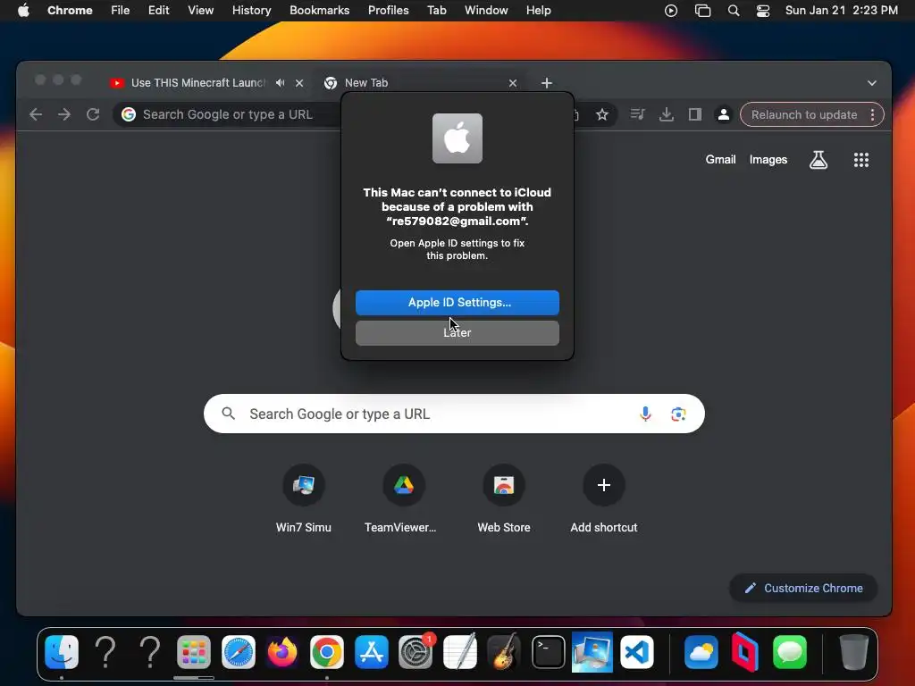Search by image with Google Lens icon
The height and width of the screenshot is (686, 915).
[x=678, y=414]
